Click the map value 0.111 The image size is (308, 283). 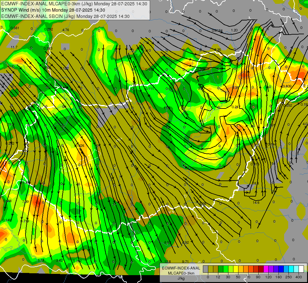pos(149,89)
